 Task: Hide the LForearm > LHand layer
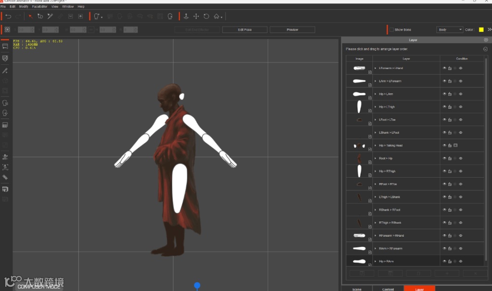pos(444,68)
